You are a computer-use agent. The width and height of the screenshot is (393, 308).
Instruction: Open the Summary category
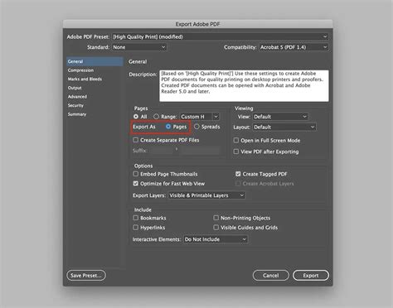(x=77, y=114)
